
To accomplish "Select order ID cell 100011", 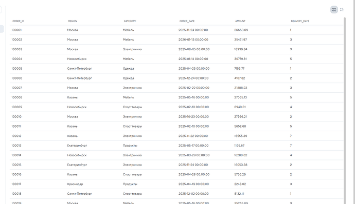I will [16, 127].
